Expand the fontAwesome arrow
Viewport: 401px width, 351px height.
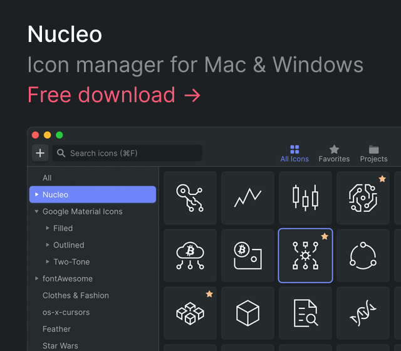point(36,278)
